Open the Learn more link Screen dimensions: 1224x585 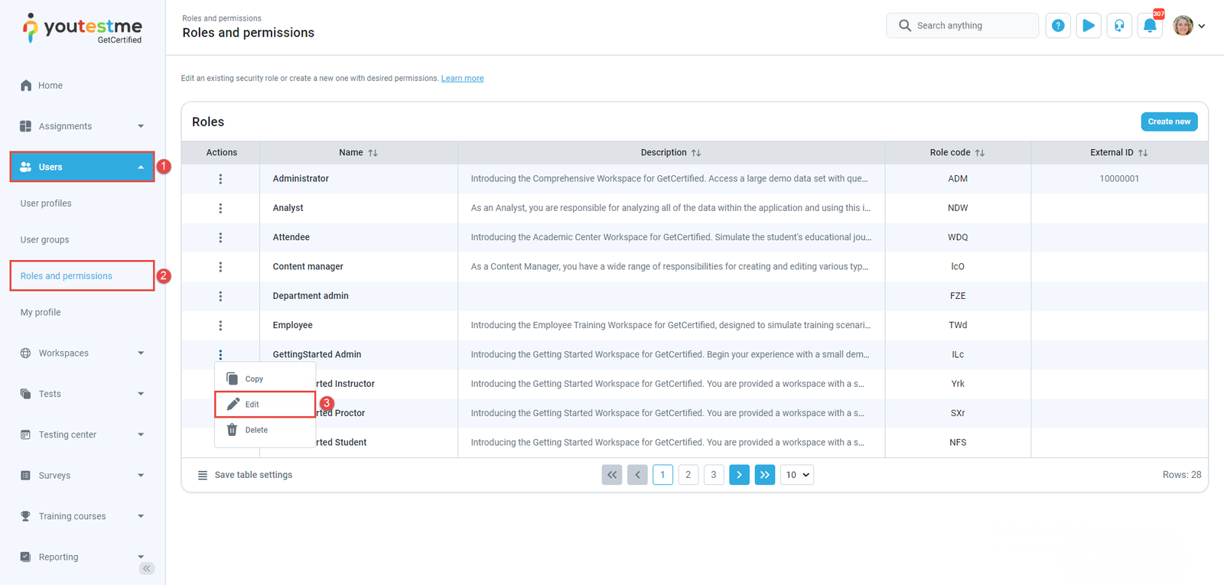pos(462,78)
